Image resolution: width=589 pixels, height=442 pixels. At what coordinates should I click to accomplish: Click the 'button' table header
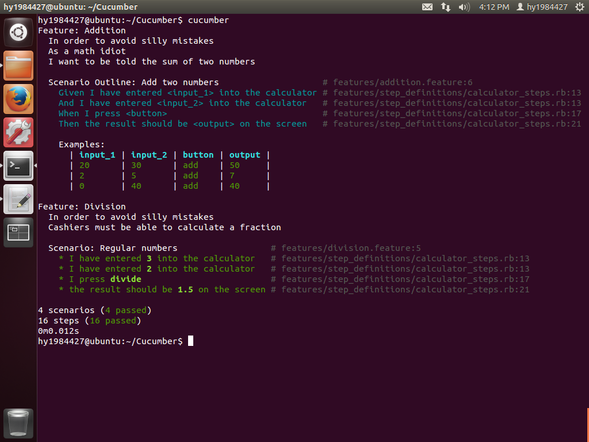point(198,155)
